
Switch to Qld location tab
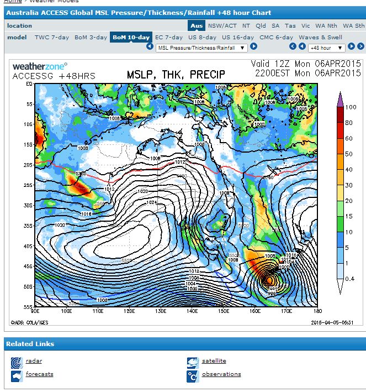[261, 25]
